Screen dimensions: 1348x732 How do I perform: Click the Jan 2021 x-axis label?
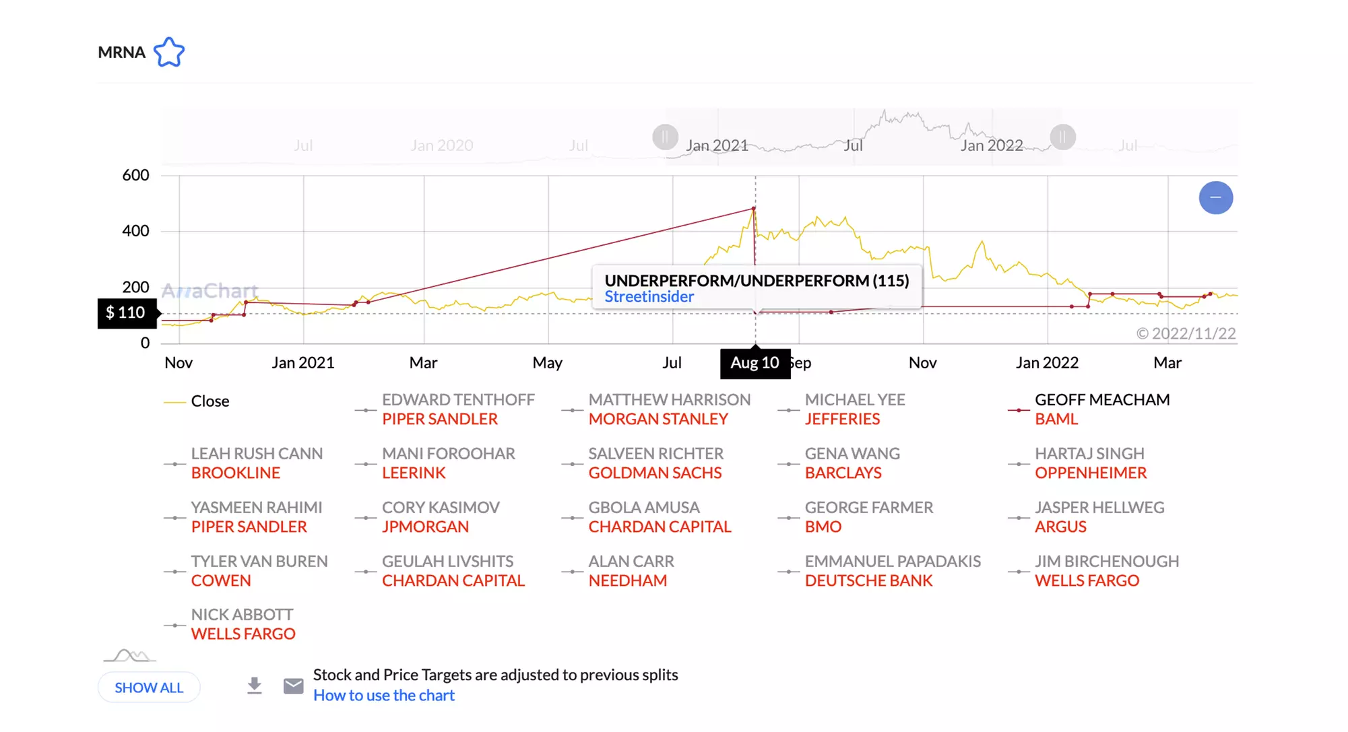(303, 363)
